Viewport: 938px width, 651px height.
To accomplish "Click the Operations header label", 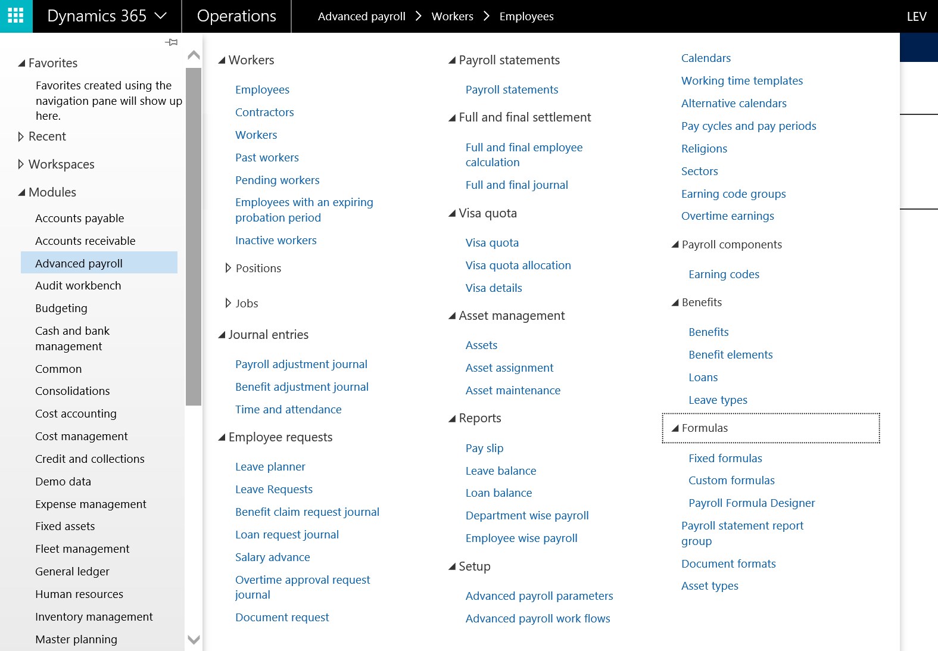I will [236, 16].
